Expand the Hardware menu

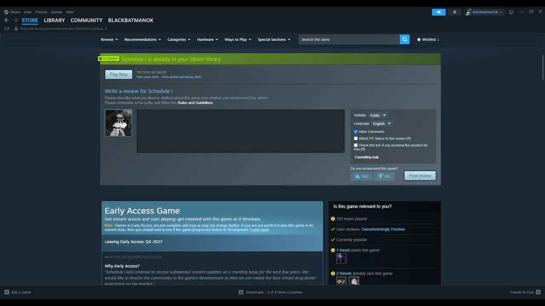click(x=207, y=40)
